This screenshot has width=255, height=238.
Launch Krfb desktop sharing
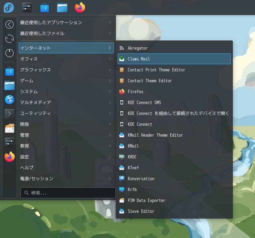click(174, 189)
